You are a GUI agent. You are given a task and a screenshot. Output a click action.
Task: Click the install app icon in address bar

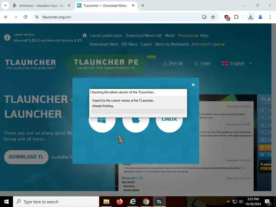[x=204, y=17]
